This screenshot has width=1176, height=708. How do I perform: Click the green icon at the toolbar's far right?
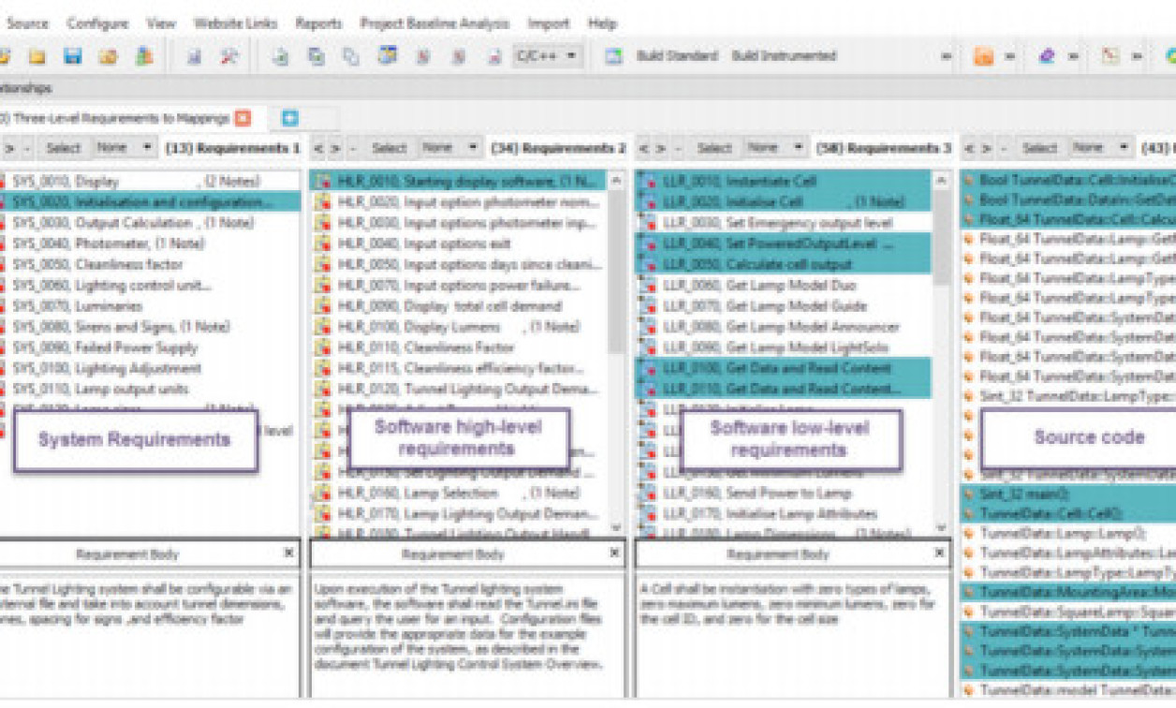pos(1170,57)
